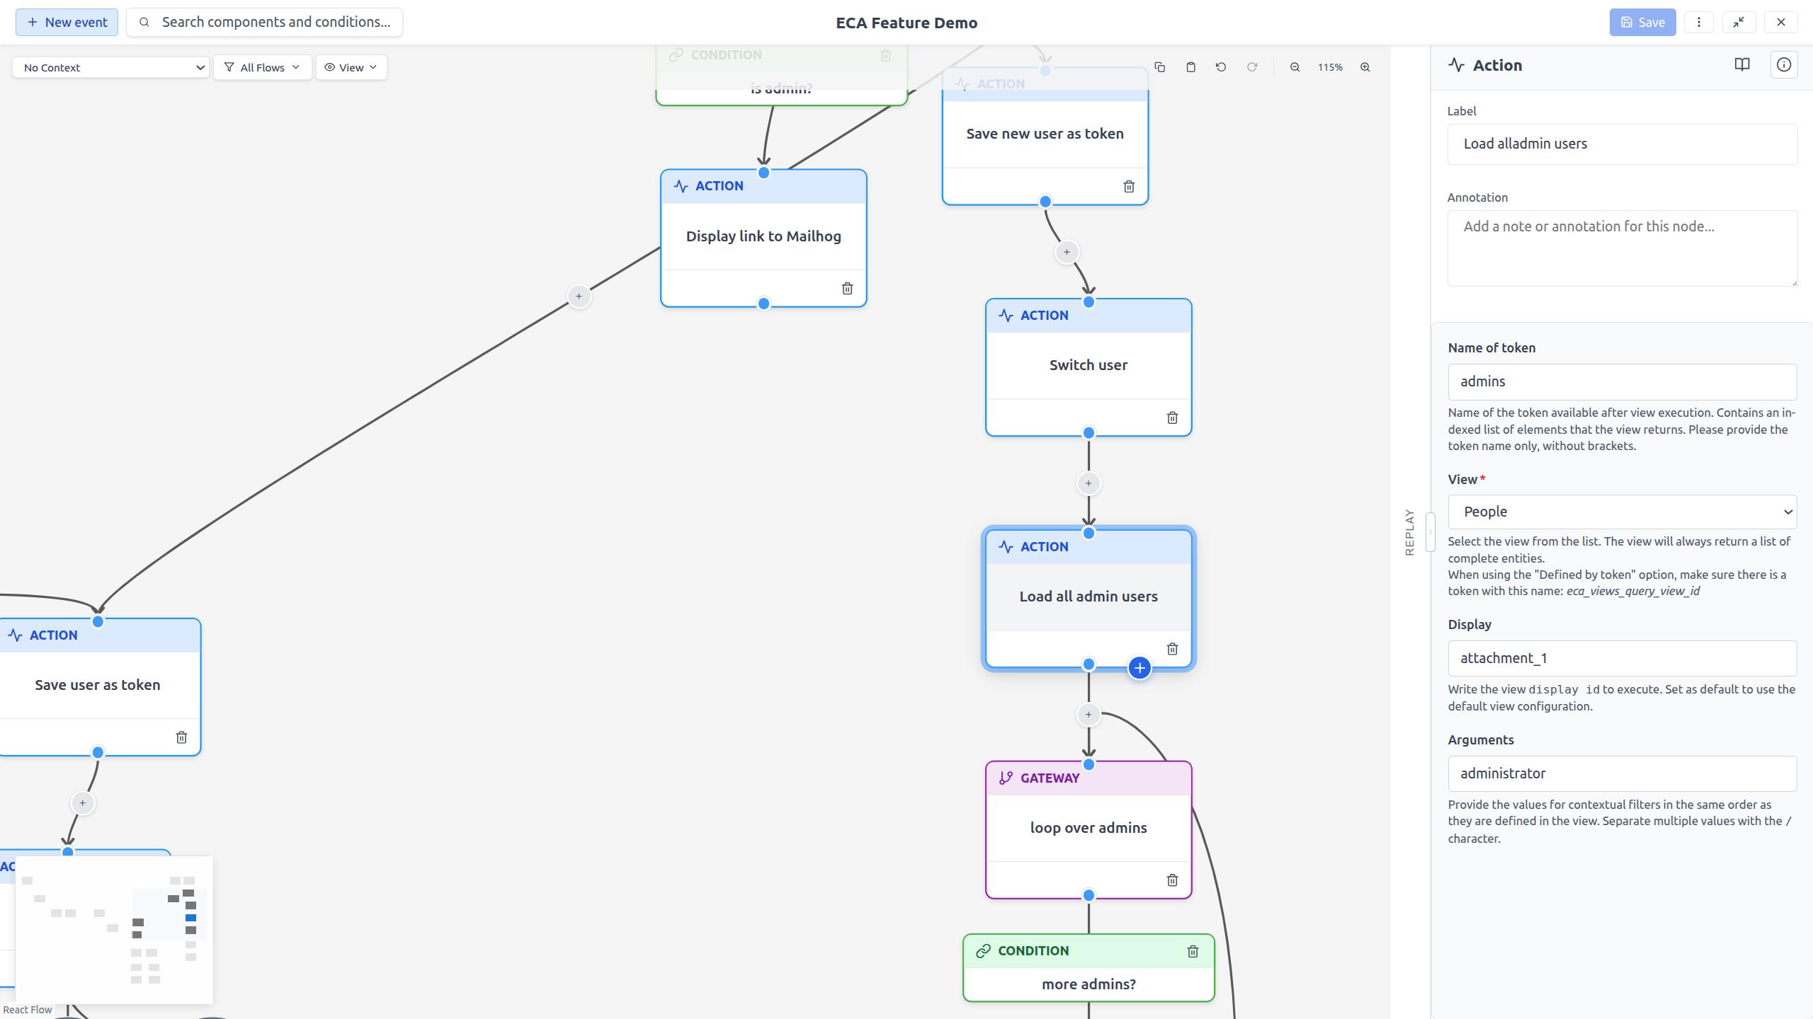Collapse the editor to compact view
Image resolution: width=1813 pixels, height=1019 pixels.
point(1739,22)
